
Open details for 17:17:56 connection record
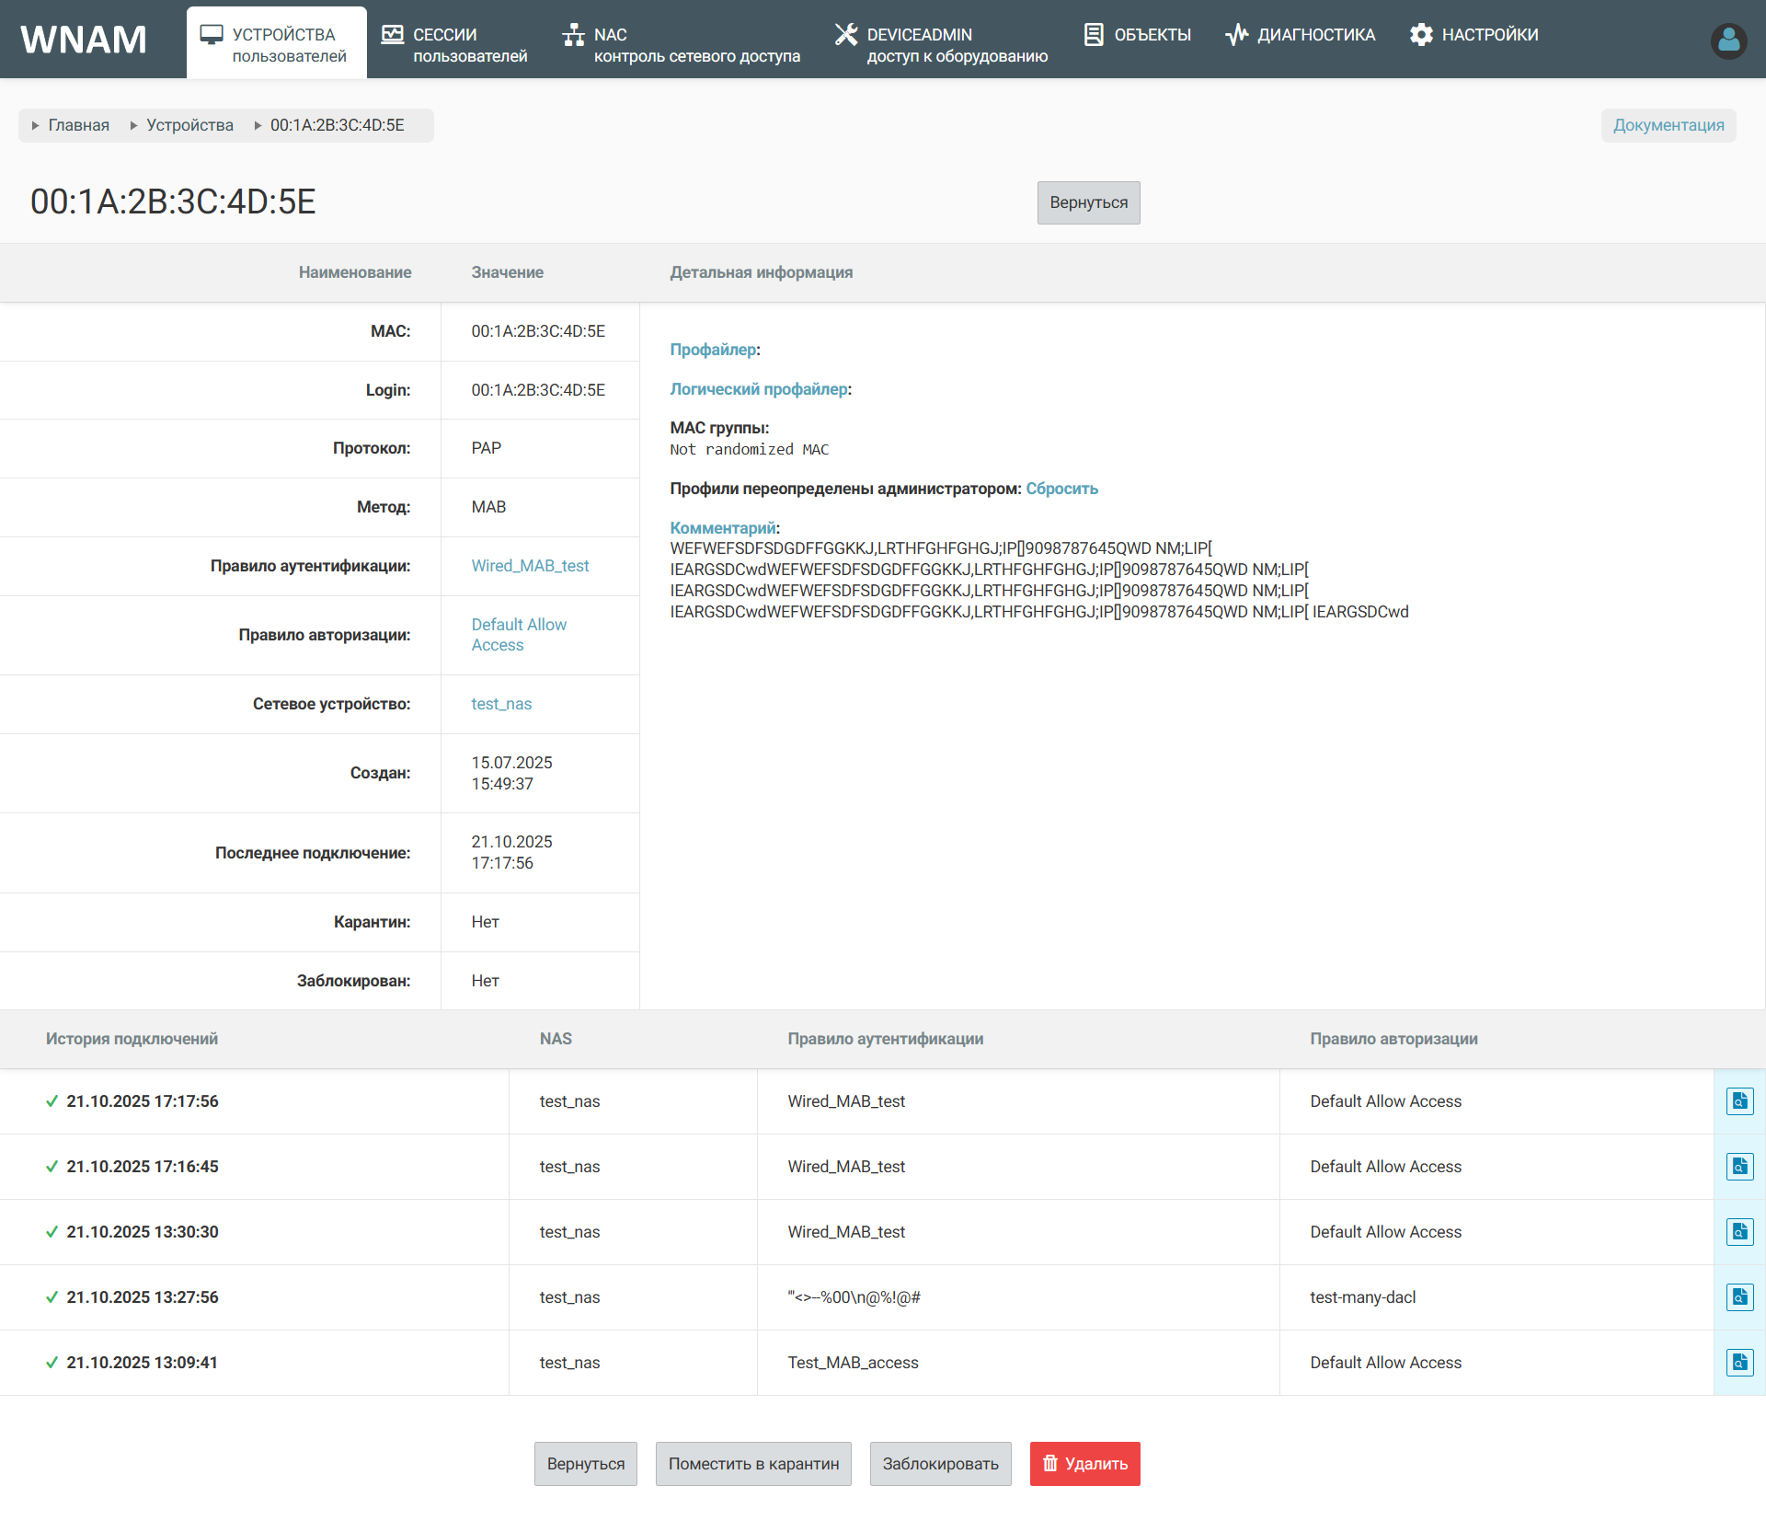[x=1739, y=1101]
